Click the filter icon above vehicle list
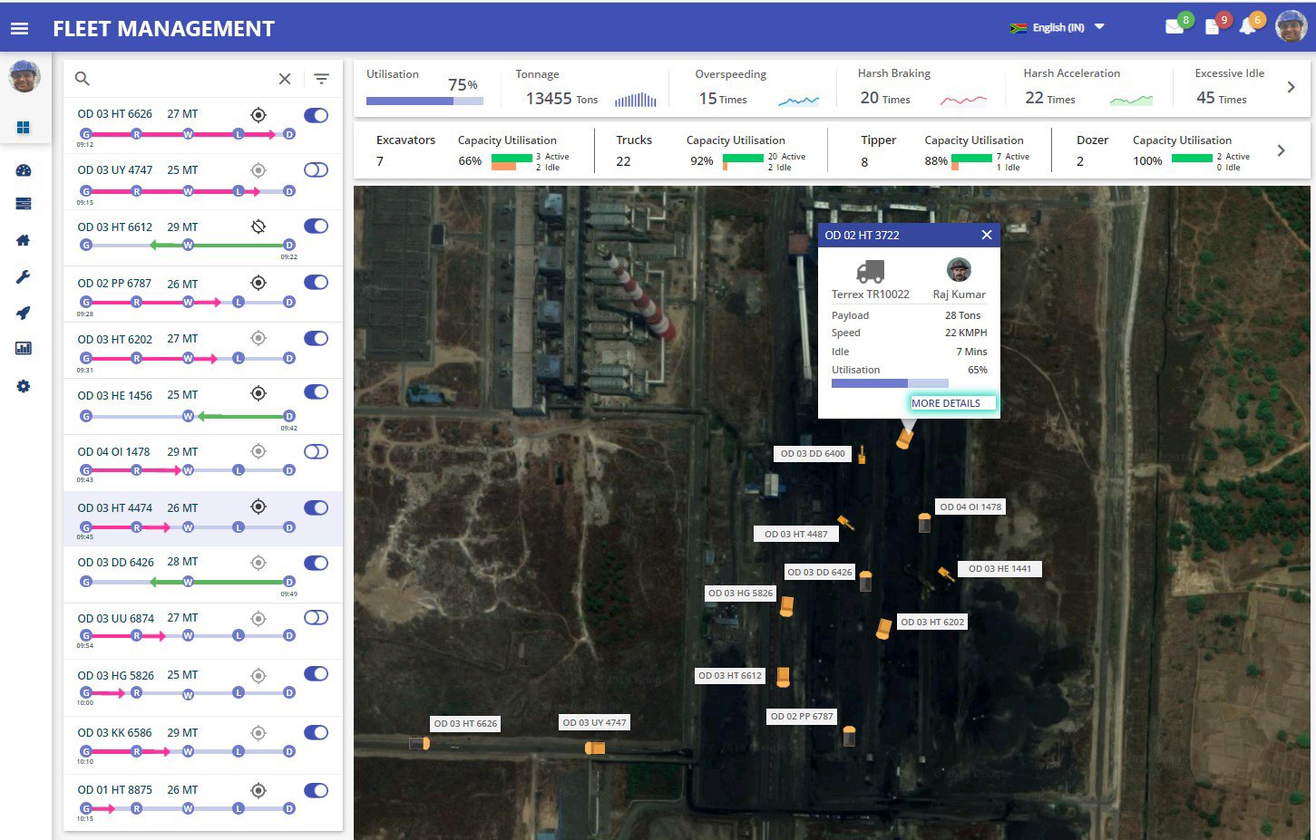 [x=321, y=79]
